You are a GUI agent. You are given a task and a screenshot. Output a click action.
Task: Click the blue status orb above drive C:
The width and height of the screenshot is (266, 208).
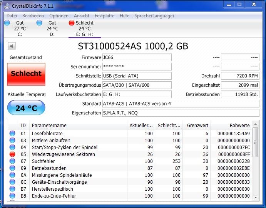(x=7, y=23)
